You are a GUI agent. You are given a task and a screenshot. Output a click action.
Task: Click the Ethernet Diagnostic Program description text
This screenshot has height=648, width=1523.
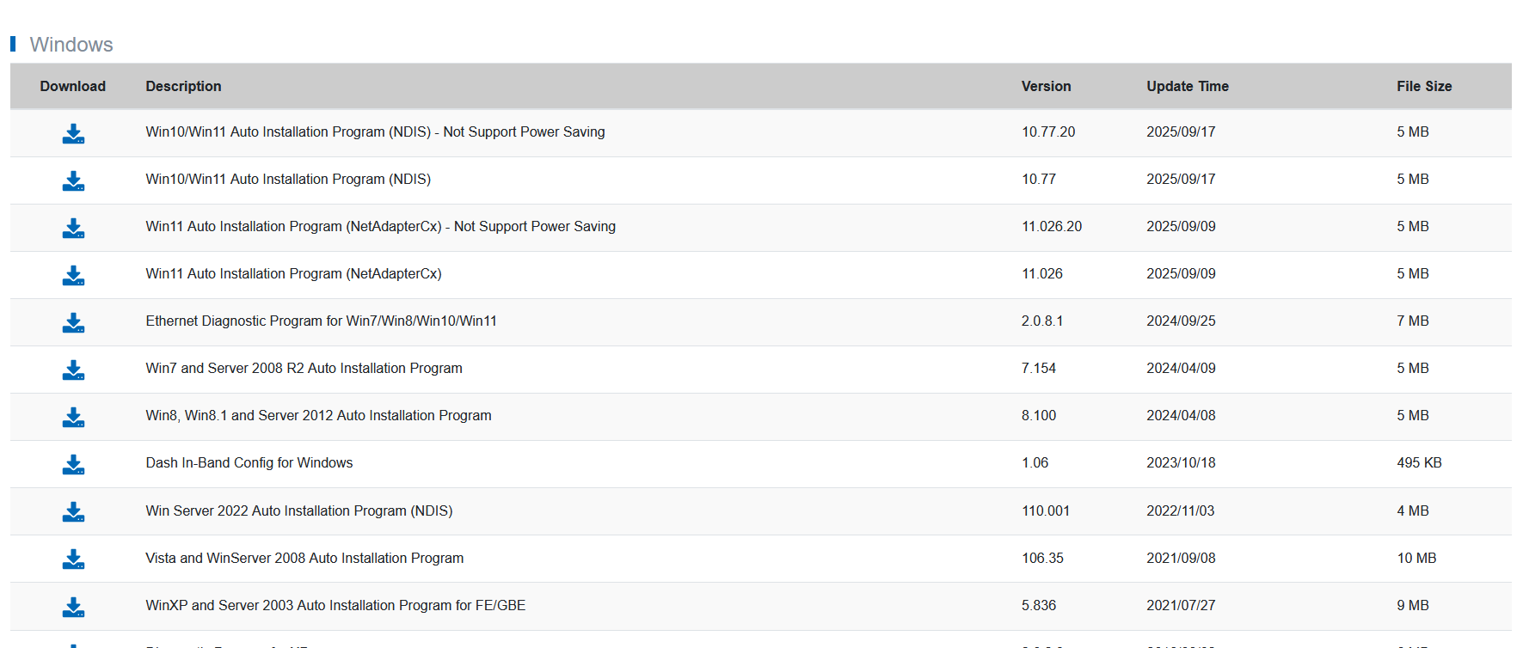[321, 321]
